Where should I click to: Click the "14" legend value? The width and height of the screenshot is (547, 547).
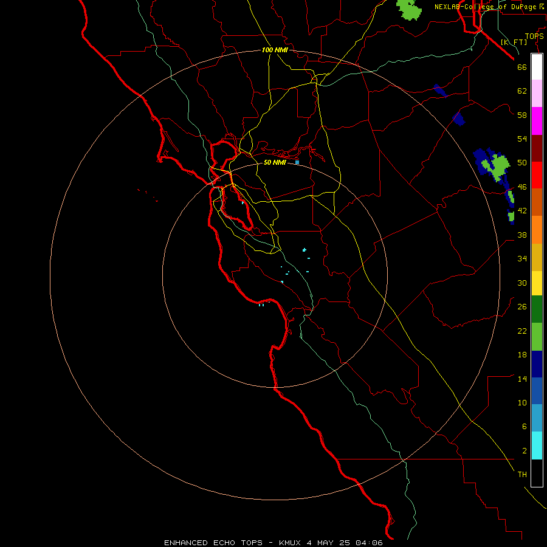tap(522, 379)
